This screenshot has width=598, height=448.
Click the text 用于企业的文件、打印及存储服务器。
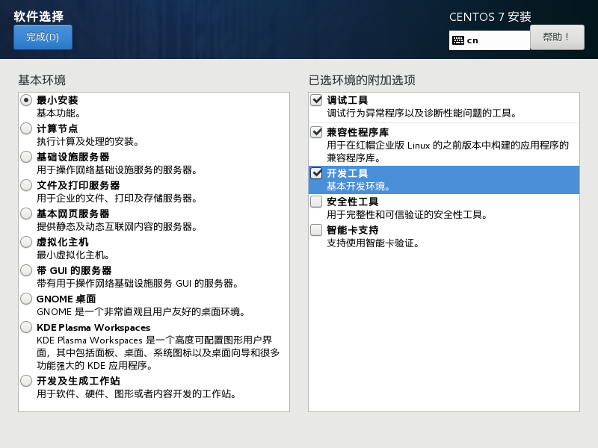(x=117, y=199)
